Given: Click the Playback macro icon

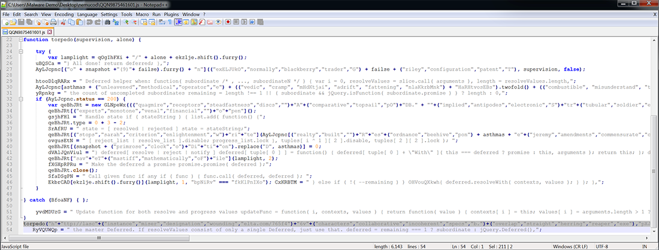Looking at the screenshot, I should coord(244,22).
